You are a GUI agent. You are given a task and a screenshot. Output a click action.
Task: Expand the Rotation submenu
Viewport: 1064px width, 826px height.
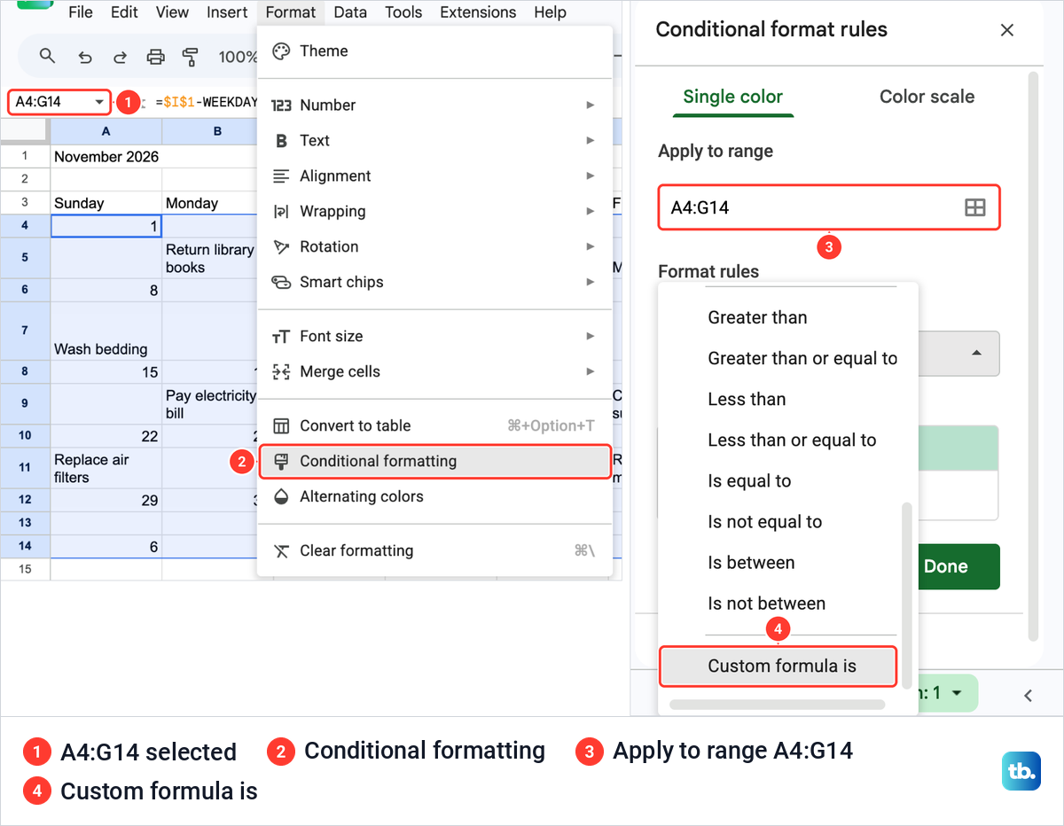[434, 246]
